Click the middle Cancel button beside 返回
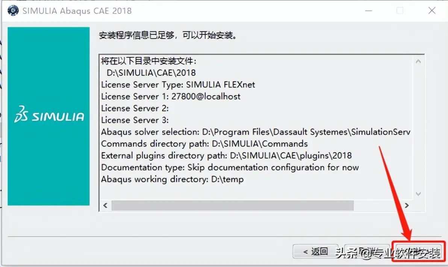This screenshot has height=267, width=448. tap(367, 252)
